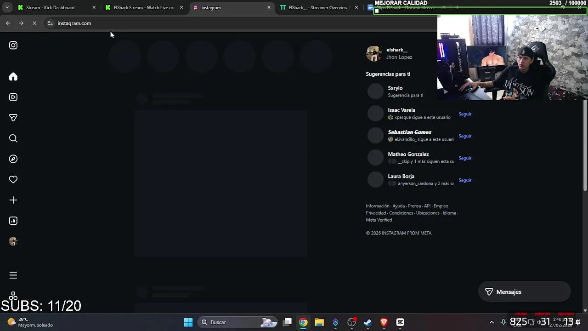Open Isaac Varela profile name

(401, 110)
